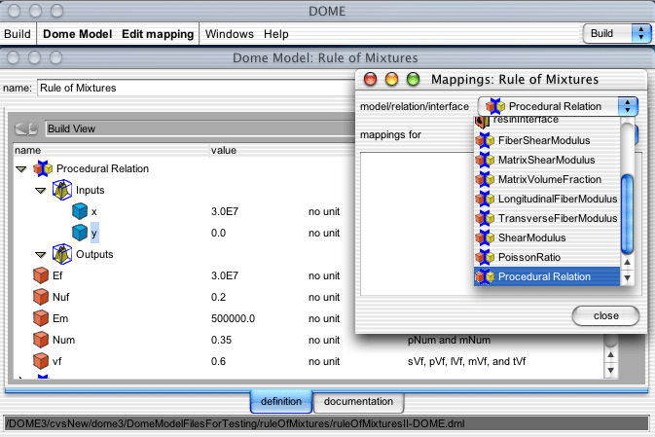Open the Help menu
This screenshot has width=655, height=437.
(x=276, y=34)
